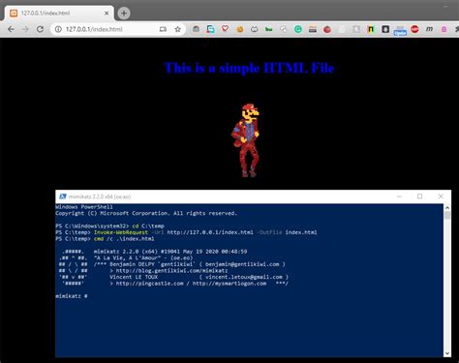Click the "cmd /c .\index.html" command
The height and width of the screenshot is (363, 459).
(124, 239)
